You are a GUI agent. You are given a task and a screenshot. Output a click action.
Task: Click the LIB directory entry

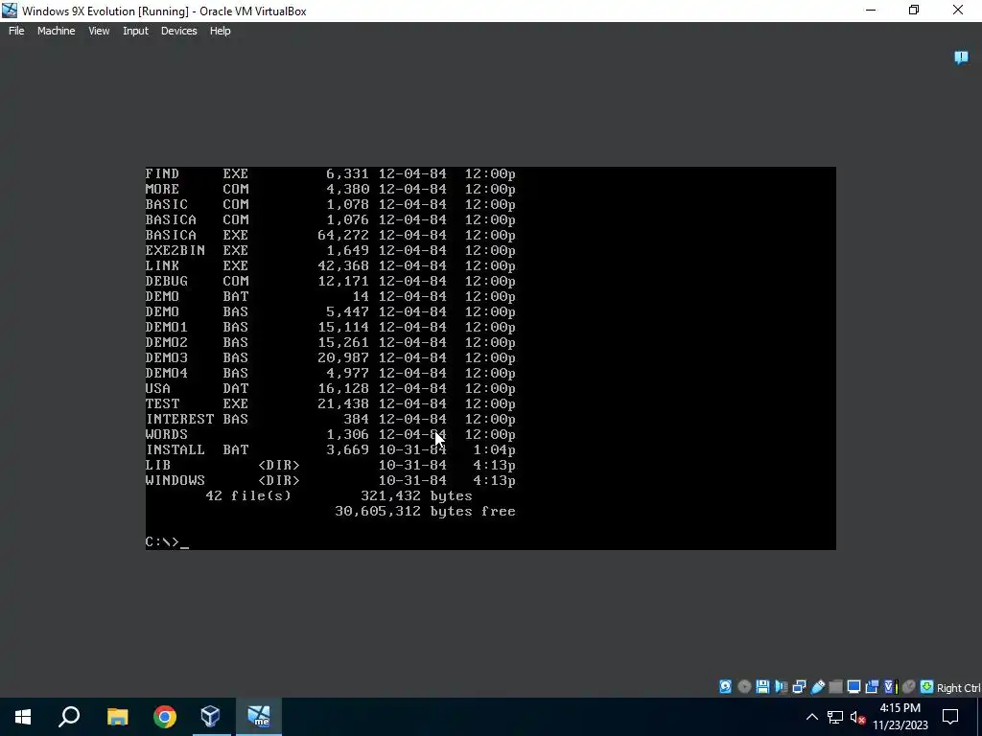click(x=330, y=465)
